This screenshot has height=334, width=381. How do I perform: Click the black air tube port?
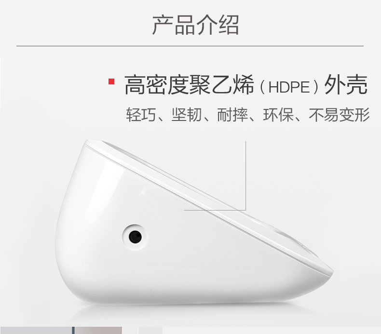135,237
